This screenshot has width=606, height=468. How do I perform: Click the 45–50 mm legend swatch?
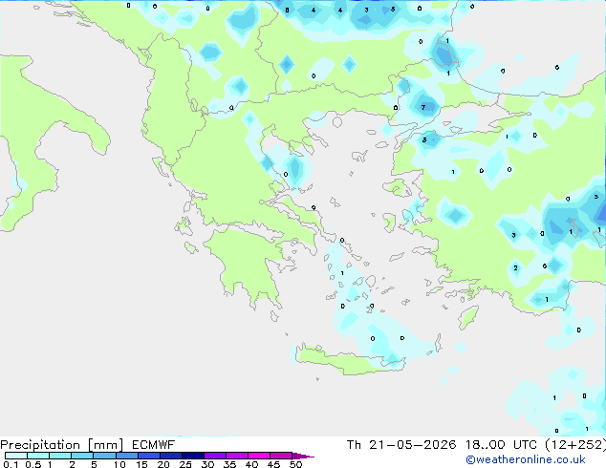[281, 456]
